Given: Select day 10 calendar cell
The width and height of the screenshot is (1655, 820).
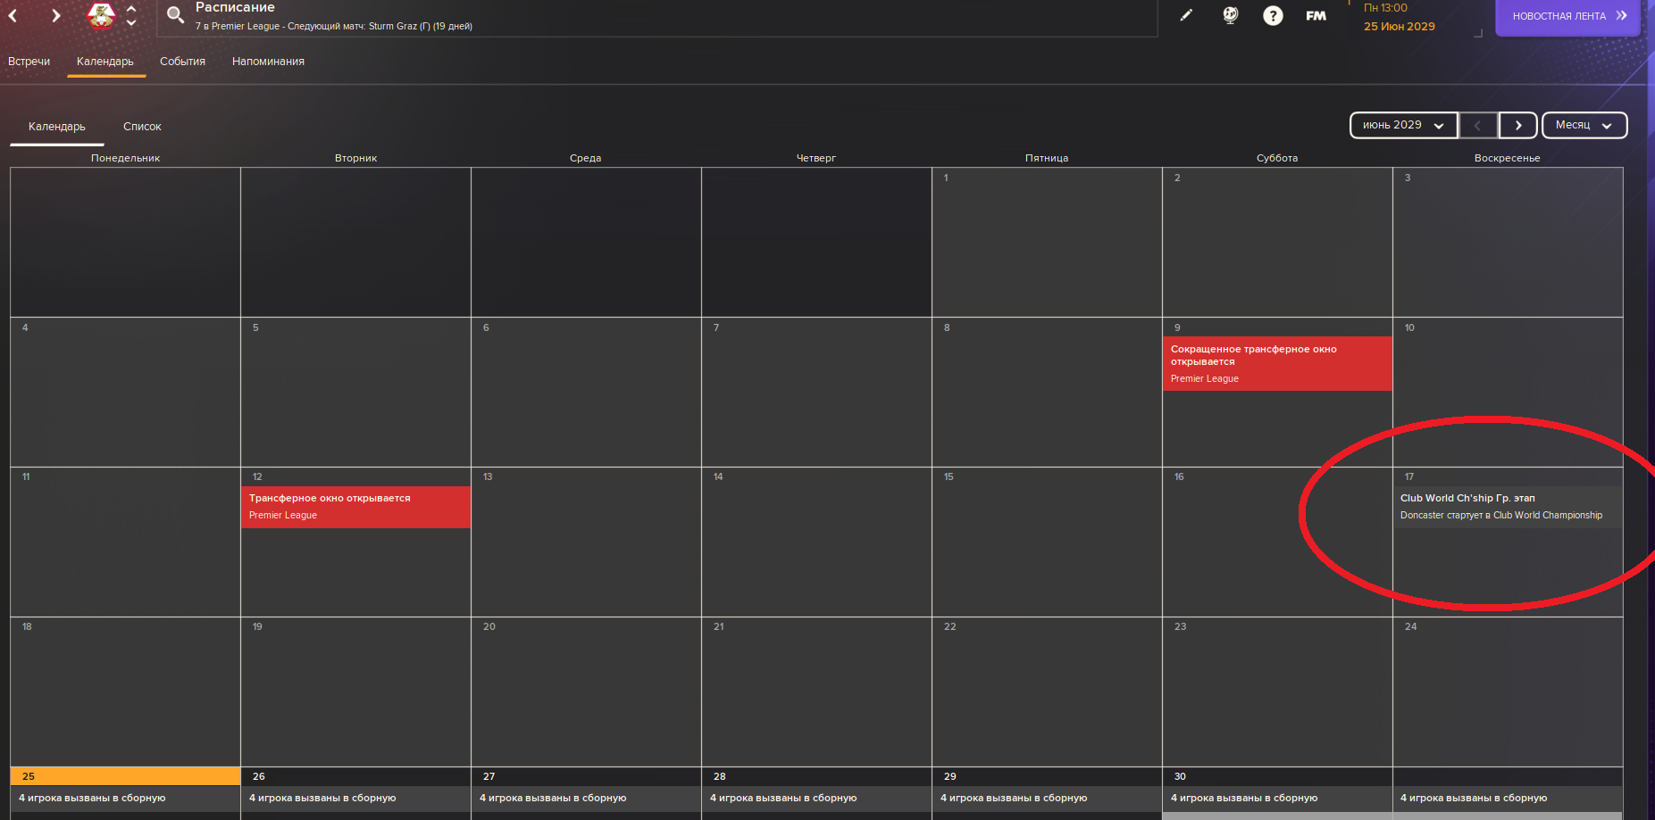Looking at the screenshot, I should [x=1508, y=392].
